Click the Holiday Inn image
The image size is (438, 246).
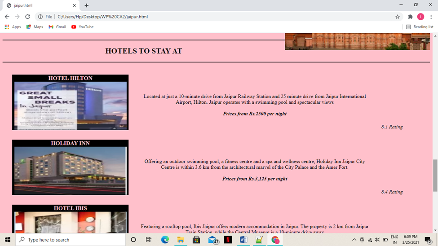pyautogui.click(x=71, y=171)
